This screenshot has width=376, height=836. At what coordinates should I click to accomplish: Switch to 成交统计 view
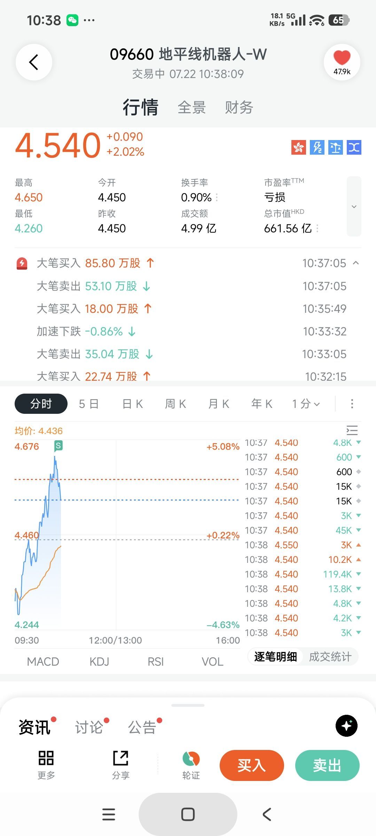click(x=330, y=657)
